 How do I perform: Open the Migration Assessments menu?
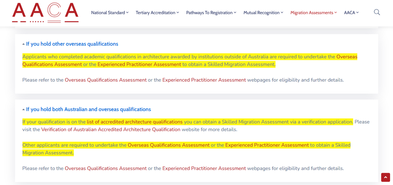point(314,13)
